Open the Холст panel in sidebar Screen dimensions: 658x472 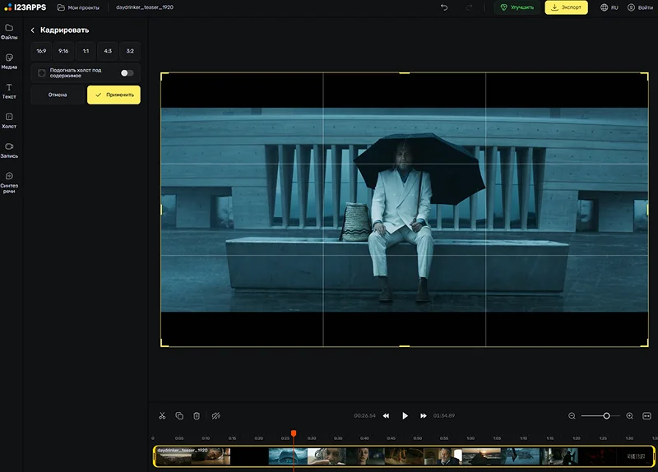[9, 120]
